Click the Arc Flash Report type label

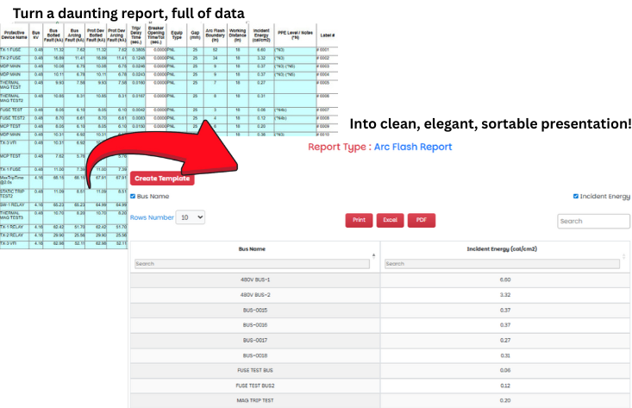pyautogui.click(x=412, y=147)
